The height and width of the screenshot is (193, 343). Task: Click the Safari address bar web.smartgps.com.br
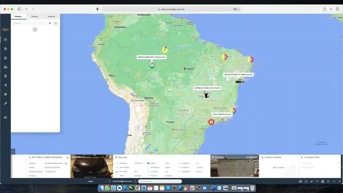point(171,9)
